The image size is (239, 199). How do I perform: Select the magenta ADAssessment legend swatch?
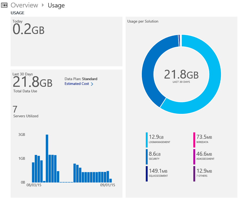[194, 157]
